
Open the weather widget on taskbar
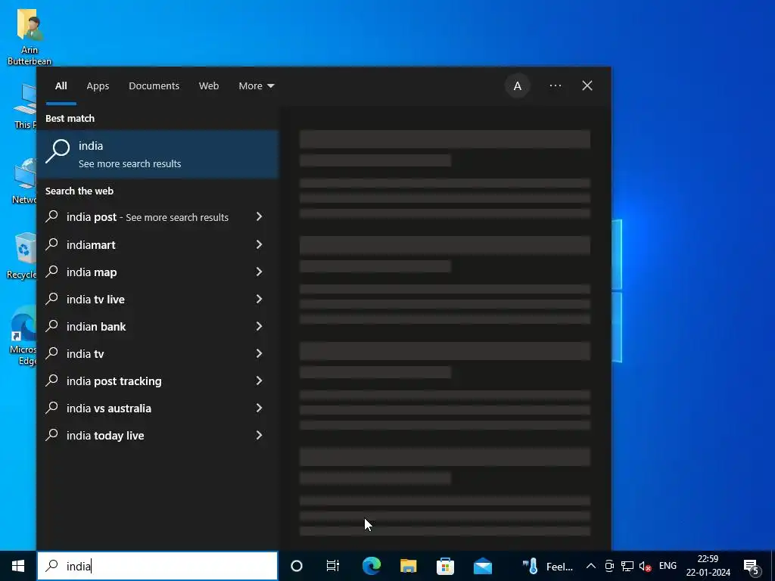tap(548, 566)
